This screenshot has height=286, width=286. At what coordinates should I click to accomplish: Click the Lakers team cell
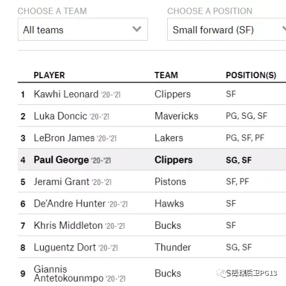169,138
